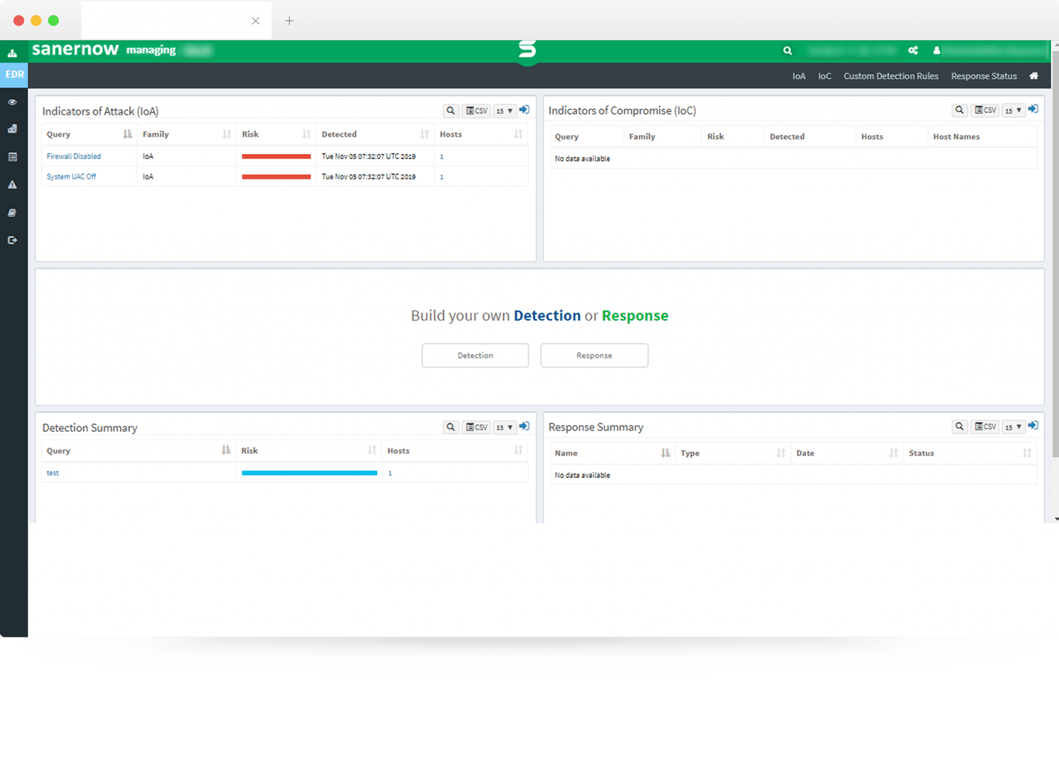Click red risk bar for Firewall Disabled

276,156
